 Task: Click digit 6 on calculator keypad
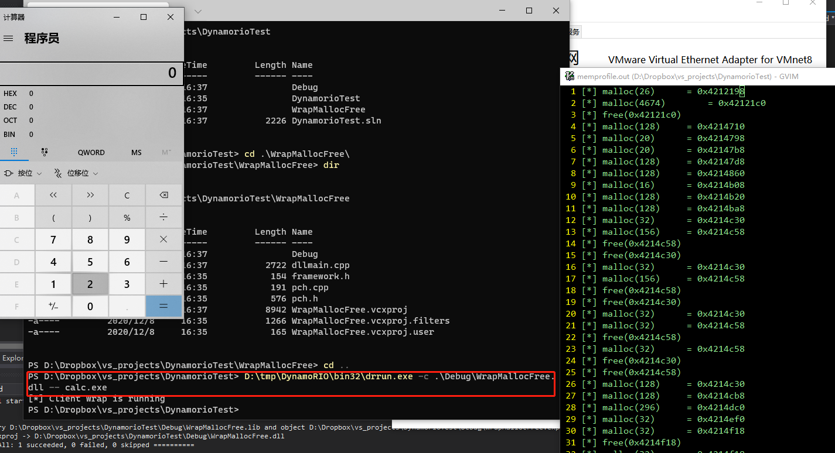point(127,262)
